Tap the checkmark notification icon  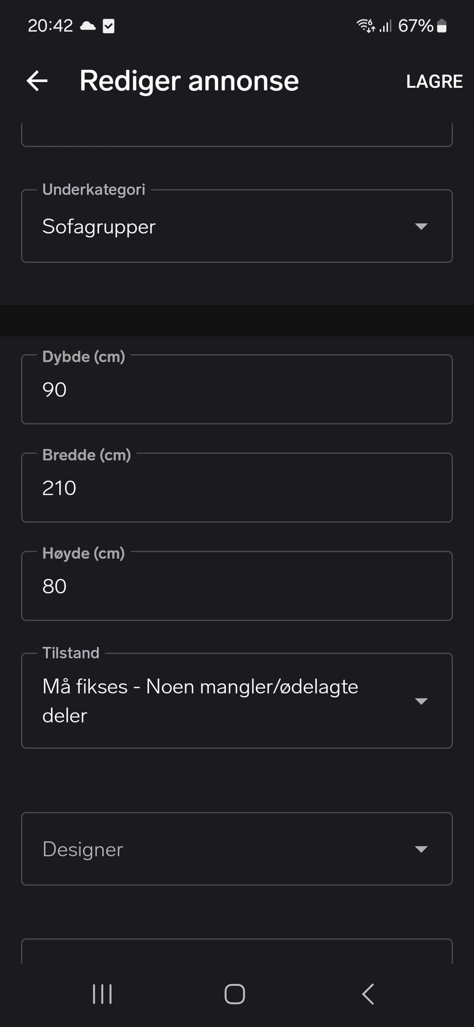[109, 26]
